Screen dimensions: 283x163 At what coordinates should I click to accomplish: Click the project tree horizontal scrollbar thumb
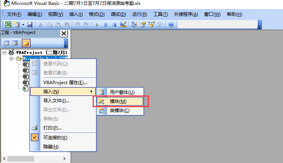(20, 159)
